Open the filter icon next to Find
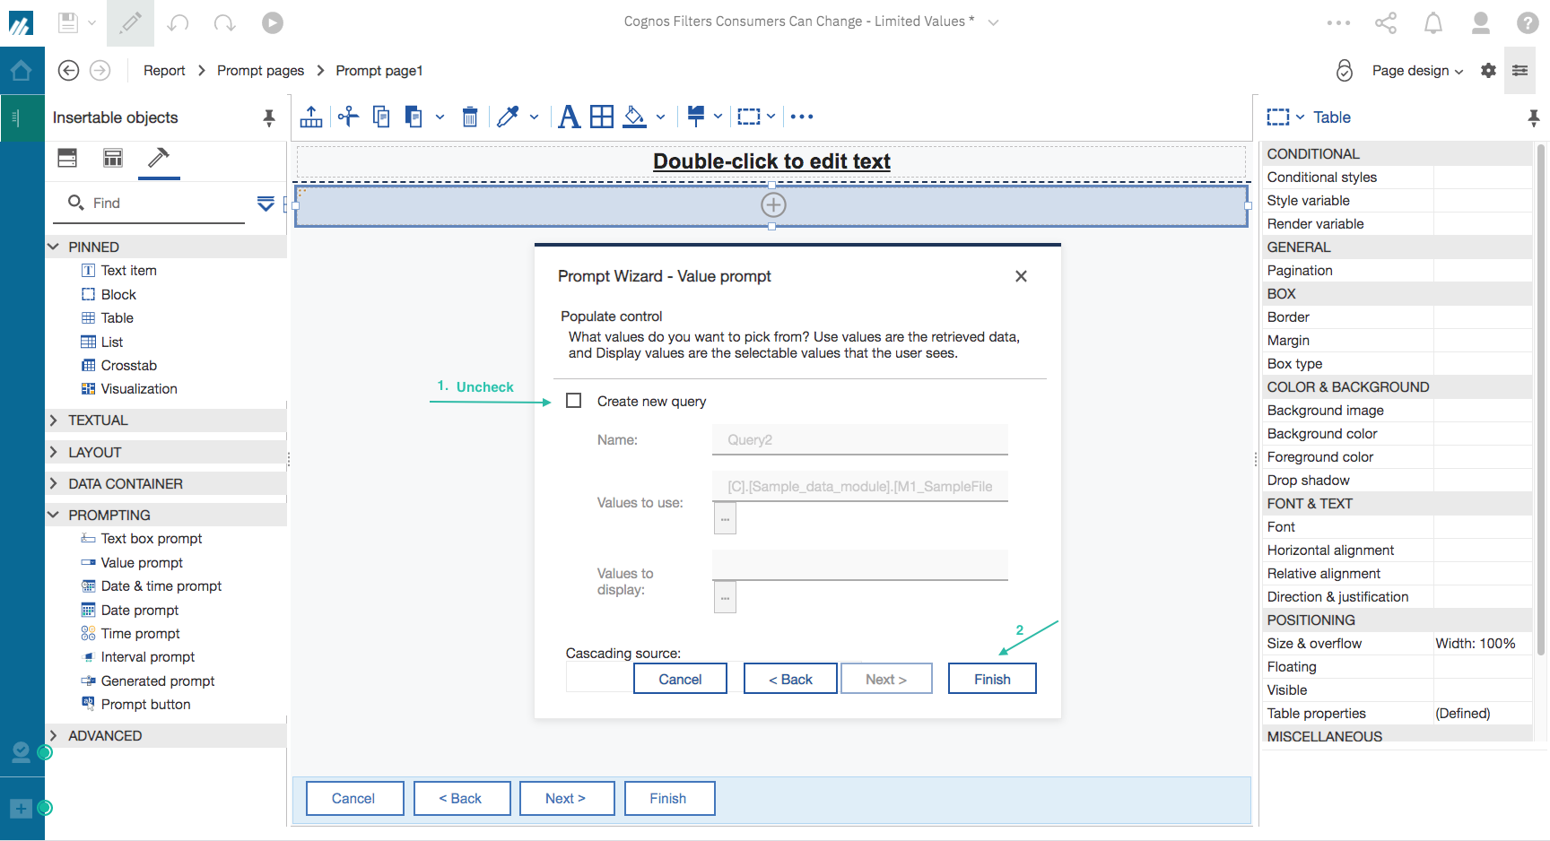Viewport: 1550px width, 841px height. (x=266, y=204)
